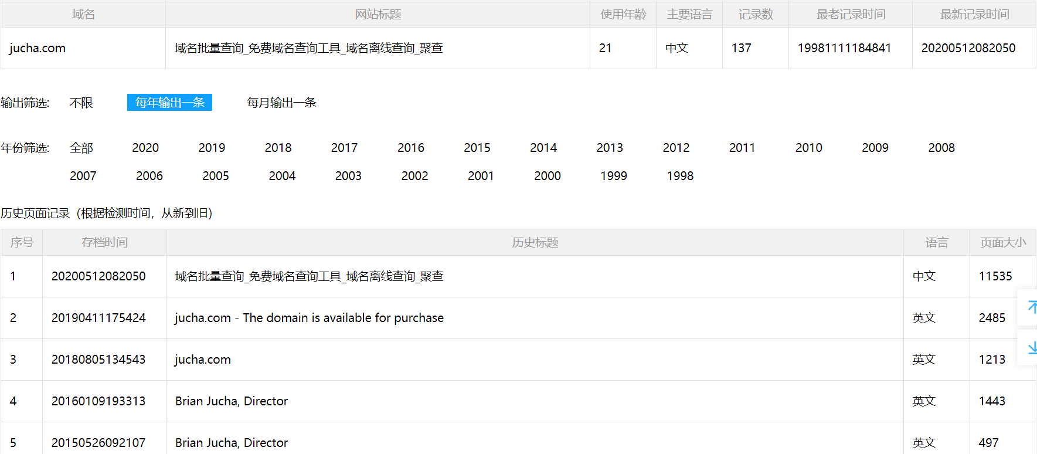Viewport: 1037px width, 454px height.
Task: Click the scroll-to-bottom arrow icon
Action: [1031, 348]
